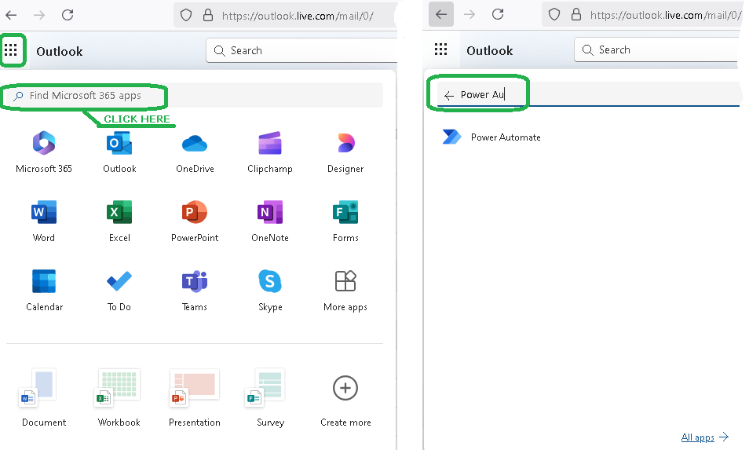The image size is (749, 450).
Task: Go back in the right browser window
Action: (441, 14)
